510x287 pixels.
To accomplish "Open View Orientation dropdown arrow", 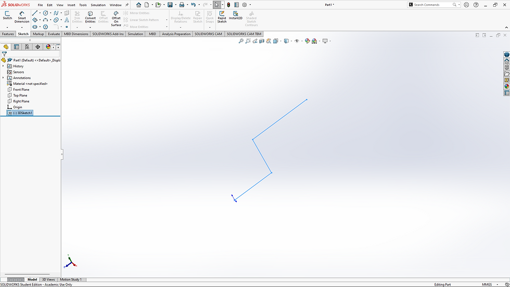I will pos(280,41).
